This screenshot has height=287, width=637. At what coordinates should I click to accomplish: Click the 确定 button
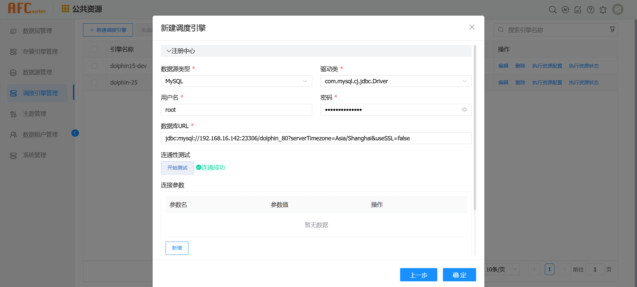point(459,275)
